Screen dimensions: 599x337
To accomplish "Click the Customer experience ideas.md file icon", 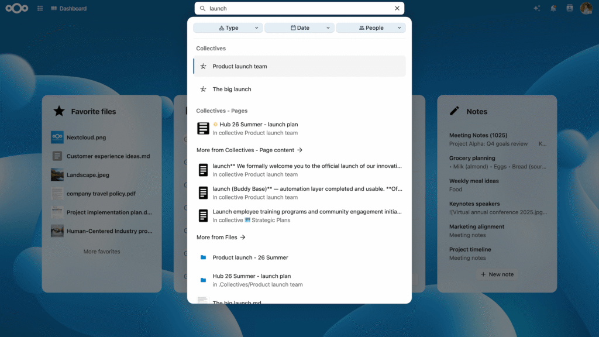I will 57,156.
